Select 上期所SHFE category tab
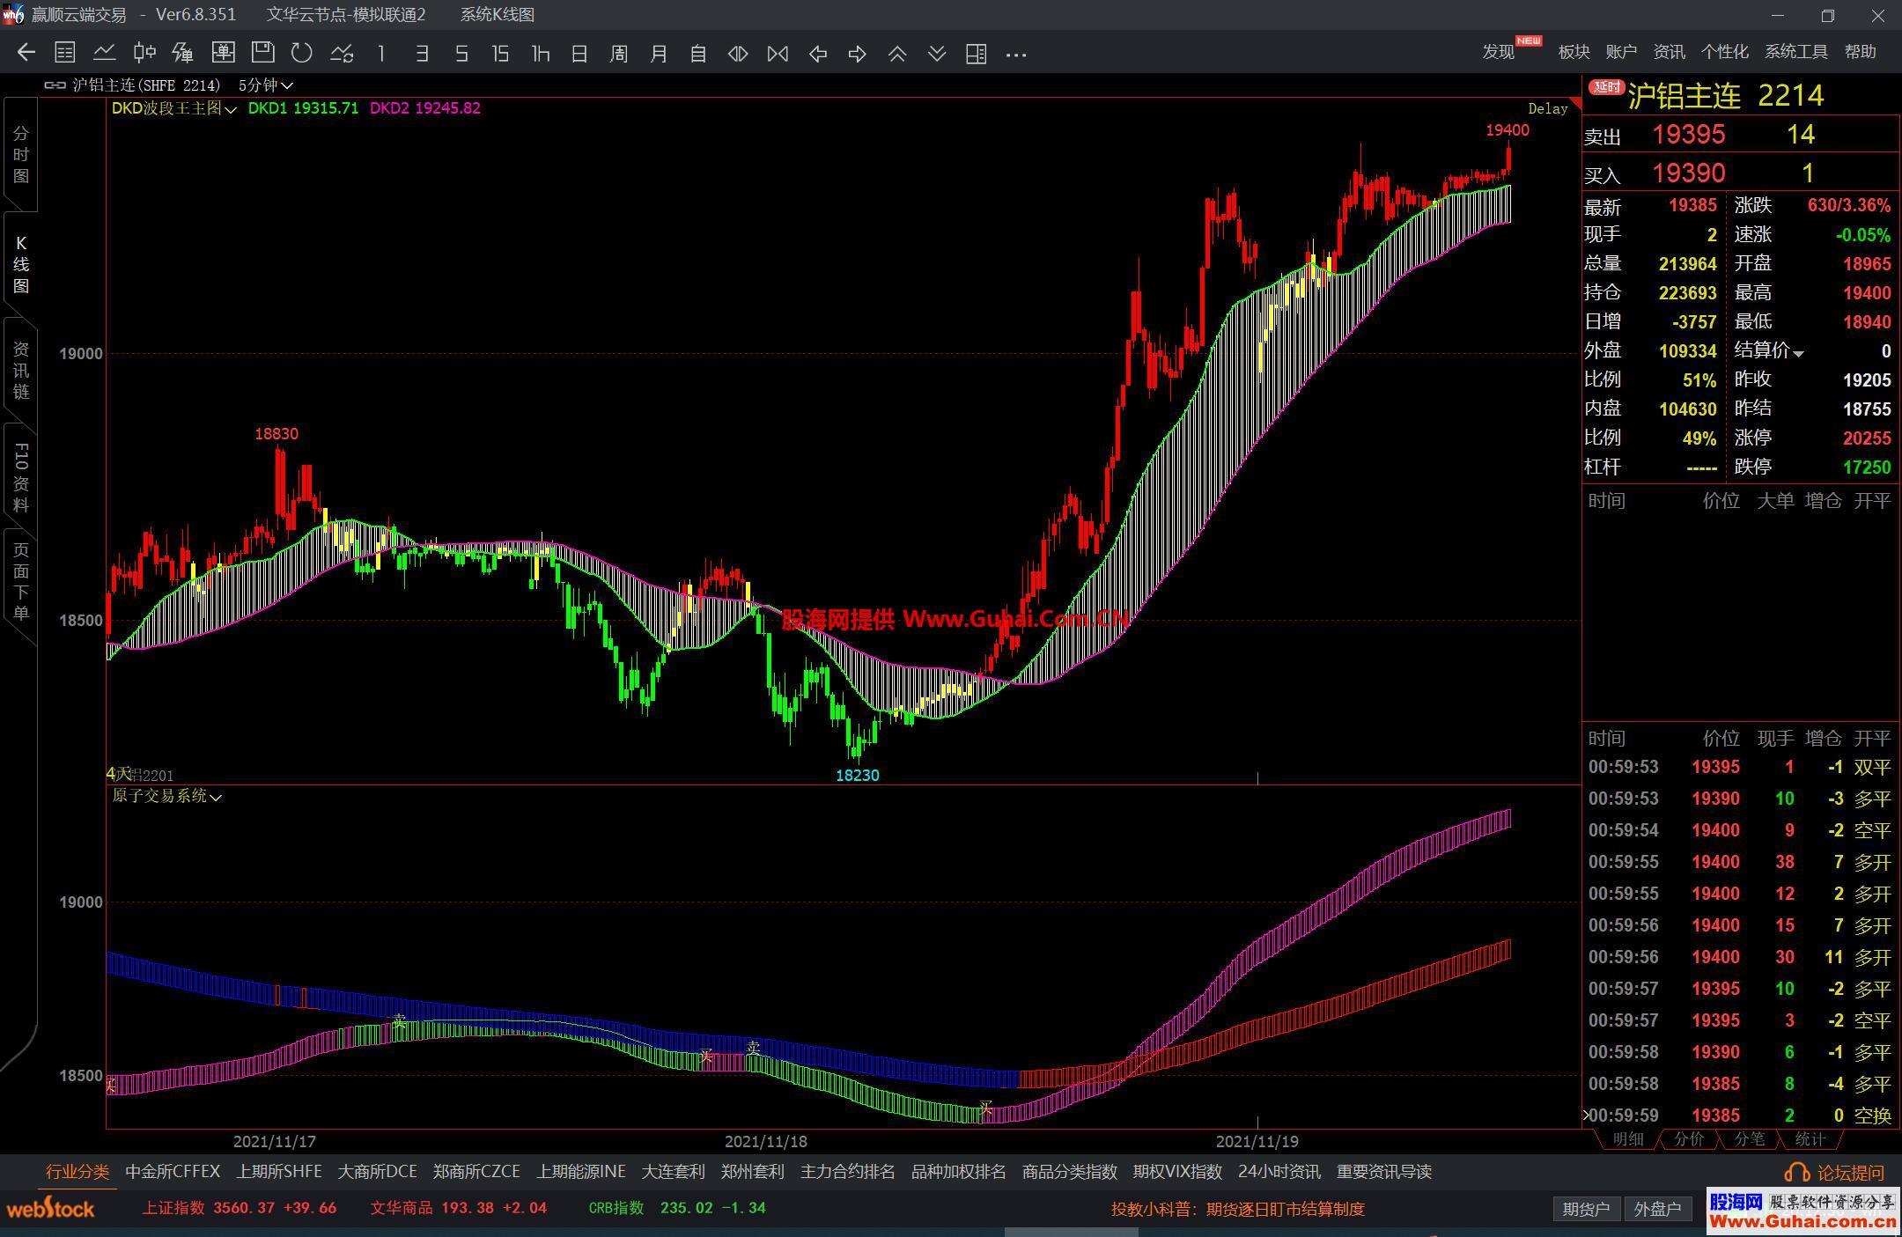Image resolution: width=1902 pixels, height=1237 pixels. pos(278,1172)
